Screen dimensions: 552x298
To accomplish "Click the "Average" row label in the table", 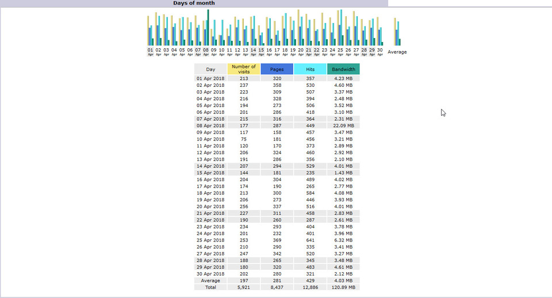I will point(210,280).
